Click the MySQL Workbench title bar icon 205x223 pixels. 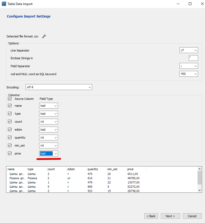4,4
